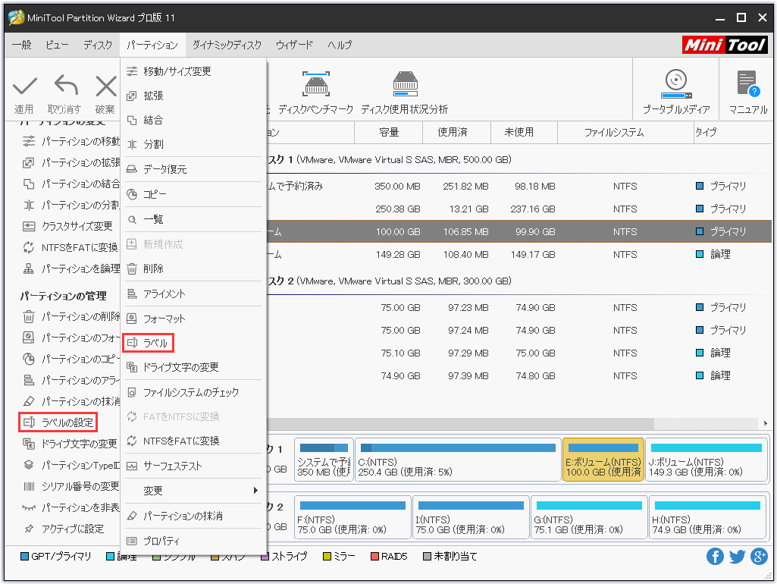
Task: Click the Google Plus icon
Action: 759,556
